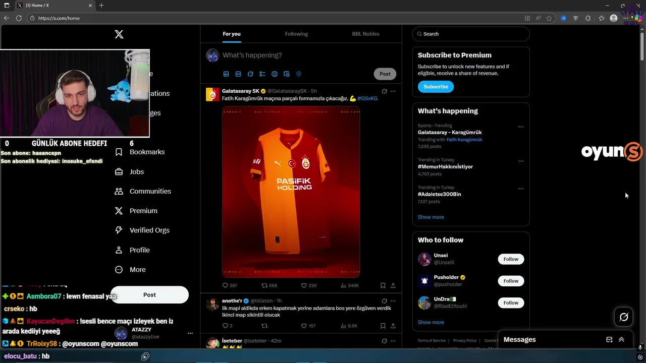Open Jobs in the sidebar
This screenshot has height=363, width=646.
129,171
